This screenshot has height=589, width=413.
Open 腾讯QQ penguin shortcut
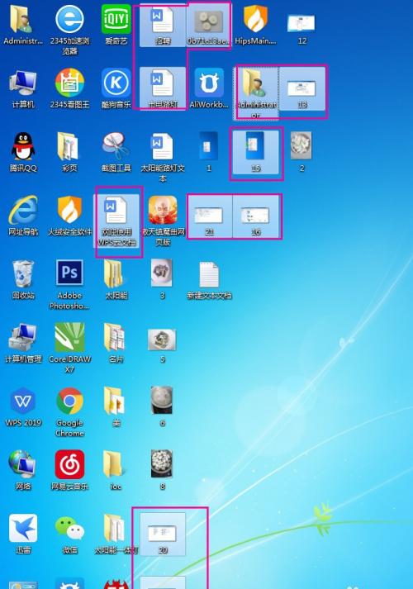23,152
